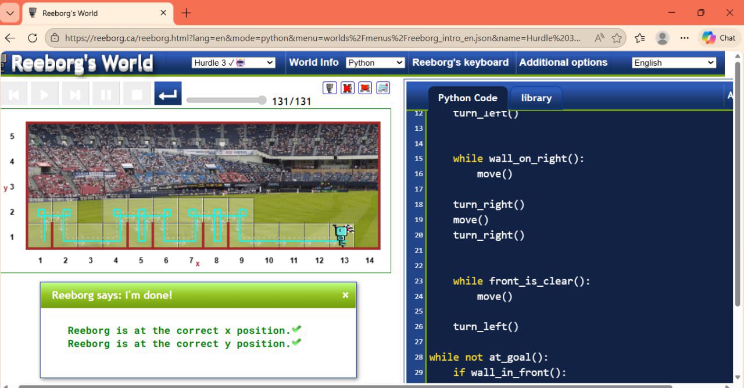Click the first robot icon above the world
The width and height of the screenshot is (744, 388).
pyautogui.click(x=330, y=88)
